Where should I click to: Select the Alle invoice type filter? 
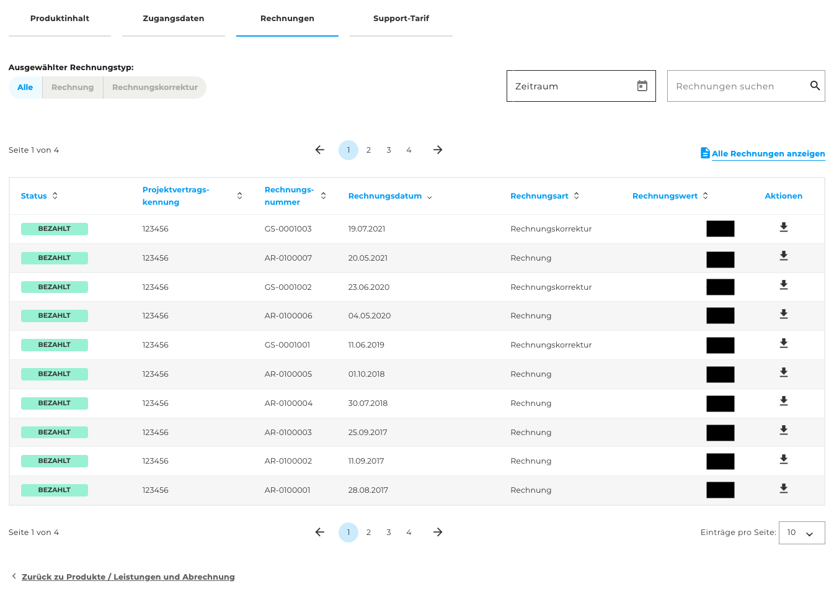(x=25, y=88)
